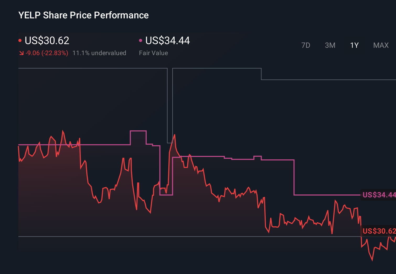Select the US$34.44 price tag on right axis
This screenshot has width=396, height=274.
tap(378, 195)
